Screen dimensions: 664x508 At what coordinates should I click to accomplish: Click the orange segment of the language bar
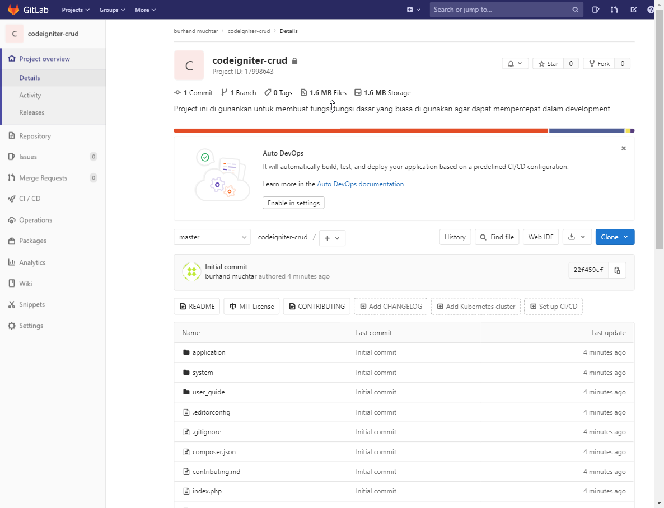click(358, 130)
